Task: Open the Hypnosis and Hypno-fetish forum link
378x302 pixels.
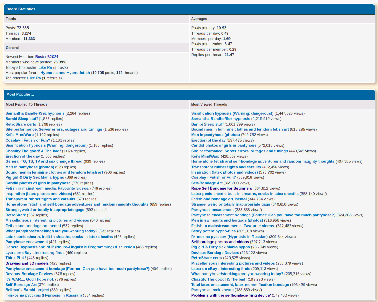Action: [x=65, y=73]
